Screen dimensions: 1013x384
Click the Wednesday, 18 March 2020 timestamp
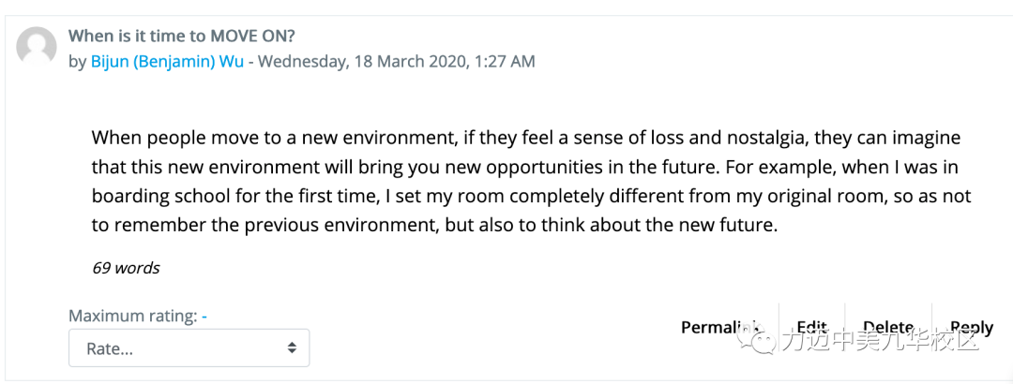point(396,62)
